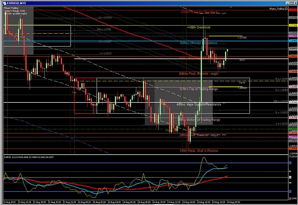
Task: Restore the EURUSD,M15 chart window size
Action: (x=291, y=3)
